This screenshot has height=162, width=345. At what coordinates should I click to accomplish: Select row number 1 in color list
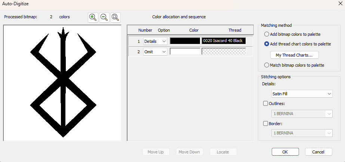(139, 41)
